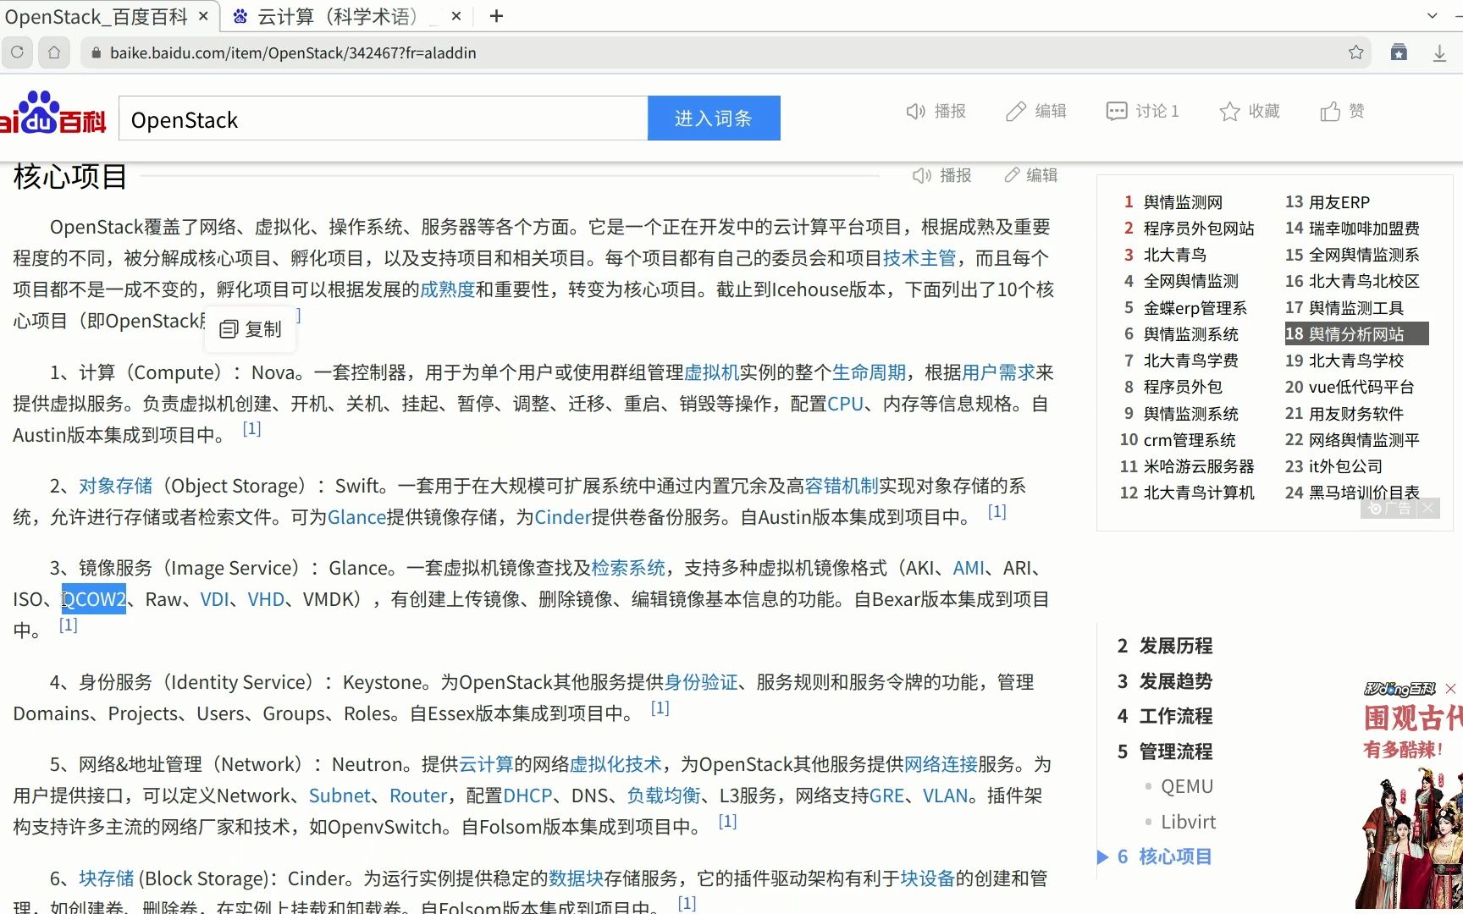Viewport: 1463px width, 914px height.
Task: Open ad link 用友ERP
Action: click(1339, 202)
